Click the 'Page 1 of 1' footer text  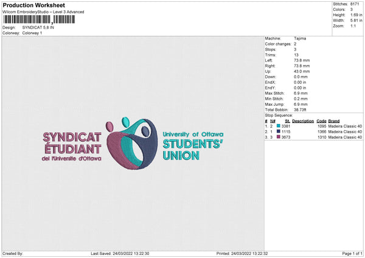point(352,254)
